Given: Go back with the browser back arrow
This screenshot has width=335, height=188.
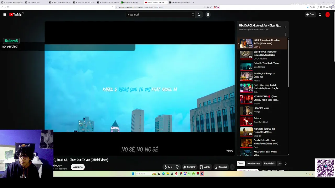Looking at the screenshot, I should point(2,7).
